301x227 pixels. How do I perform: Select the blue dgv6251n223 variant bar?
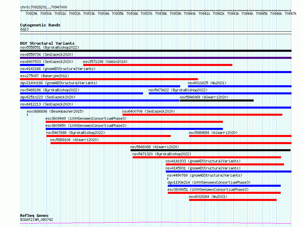pos(100,100)
